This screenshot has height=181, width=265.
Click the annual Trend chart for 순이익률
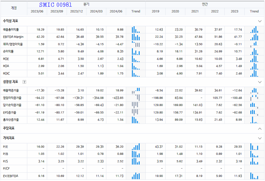254,51
